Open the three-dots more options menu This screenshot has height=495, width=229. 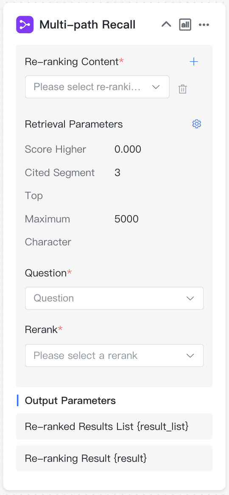point(204,25)
